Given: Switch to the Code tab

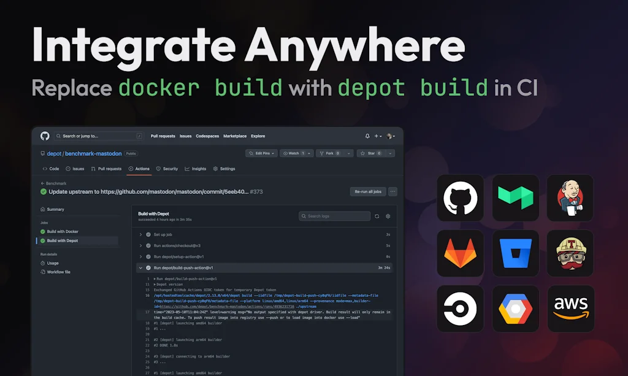Looking at the screenshot, I should tap(52, 168).
